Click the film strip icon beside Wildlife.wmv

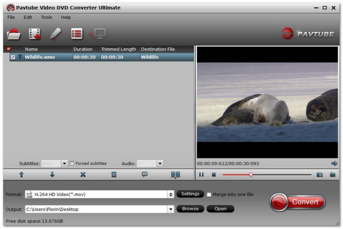20,57
